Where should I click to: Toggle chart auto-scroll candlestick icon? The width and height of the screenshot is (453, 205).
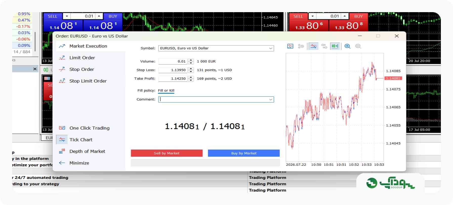[x=335, y=46]
